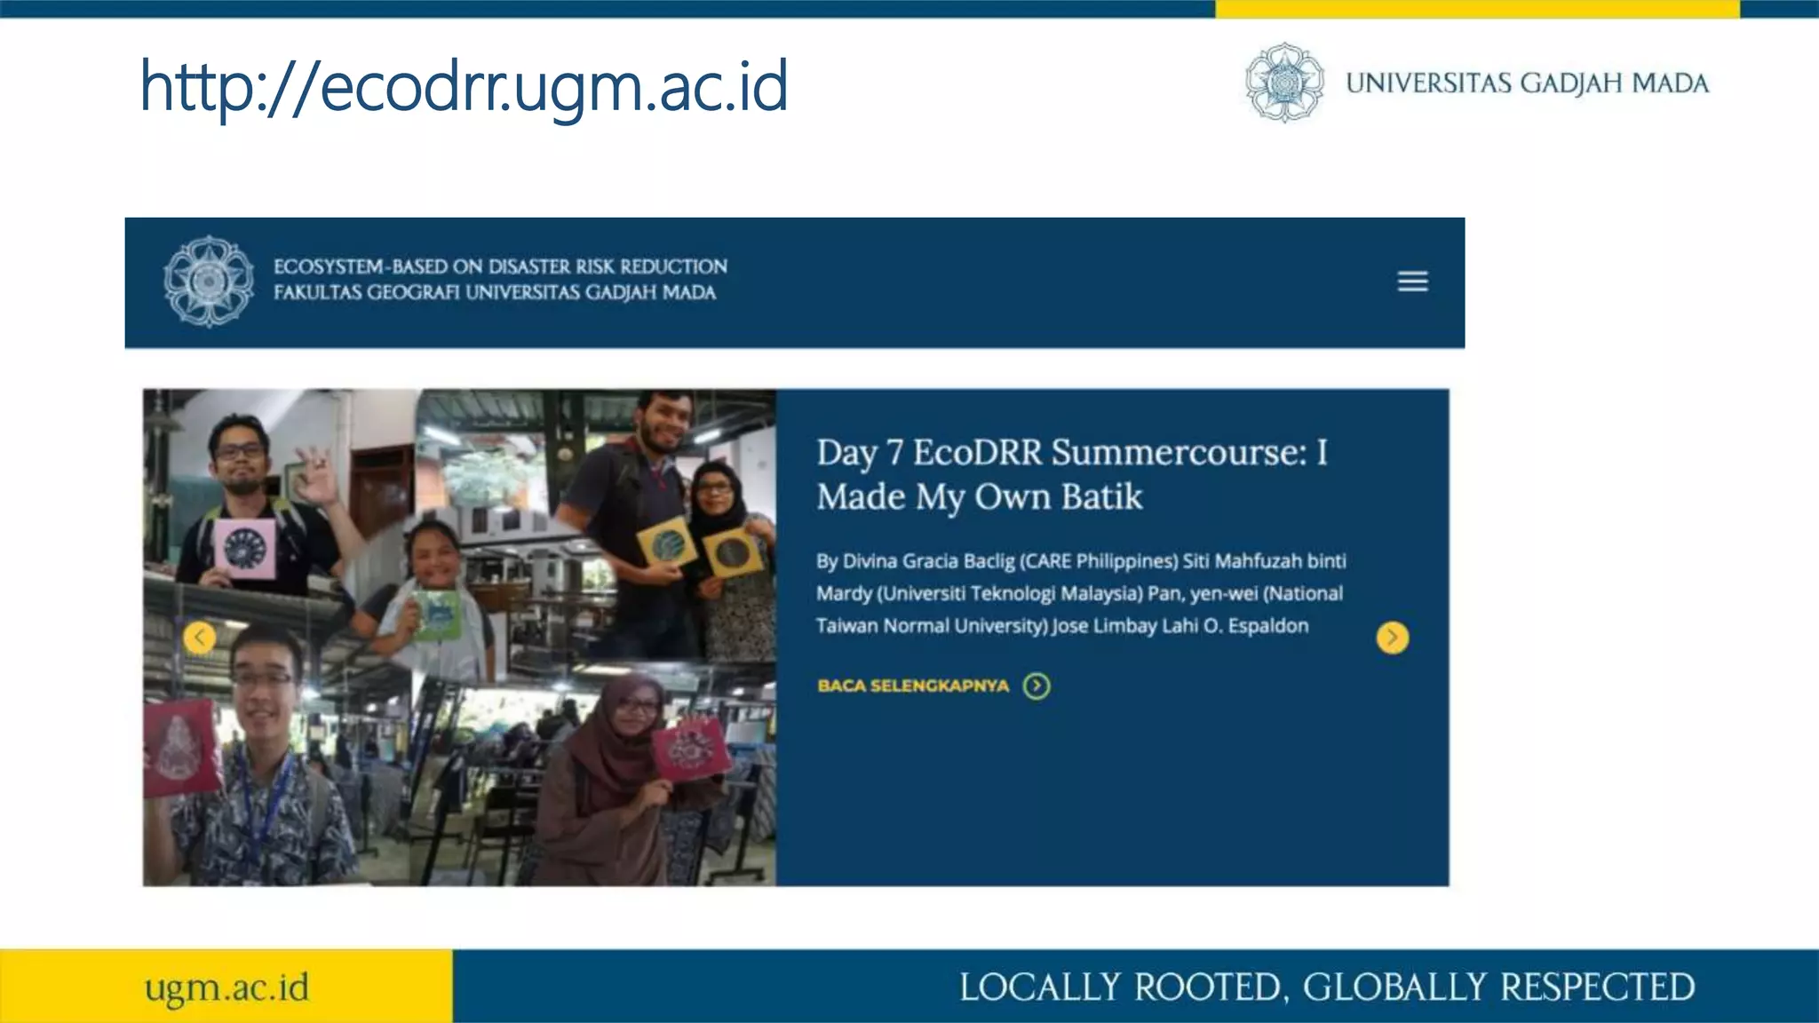The image size is (1819, 1023).
Task: Open the hamburger menu in the site header
Action: tap(1412, 282)
